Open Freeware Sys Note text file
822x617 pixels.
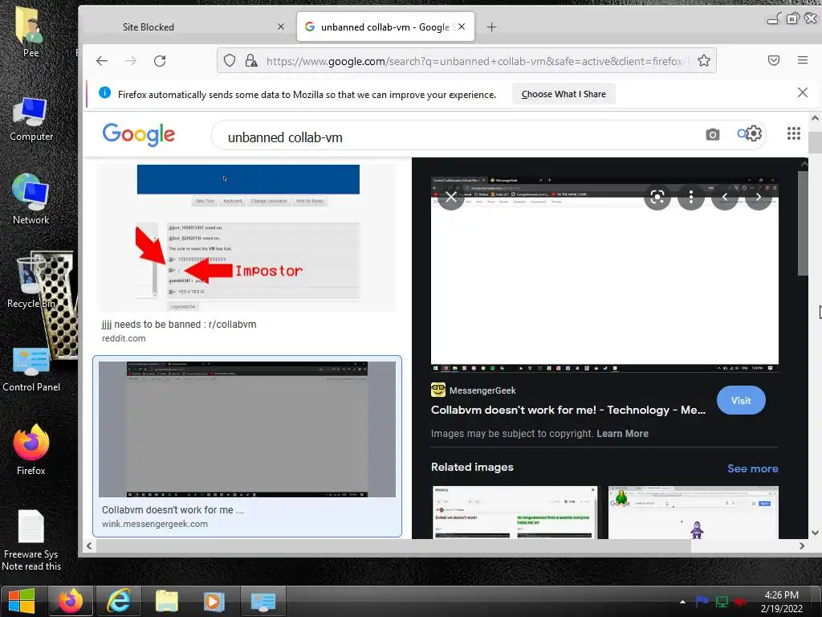31,541
